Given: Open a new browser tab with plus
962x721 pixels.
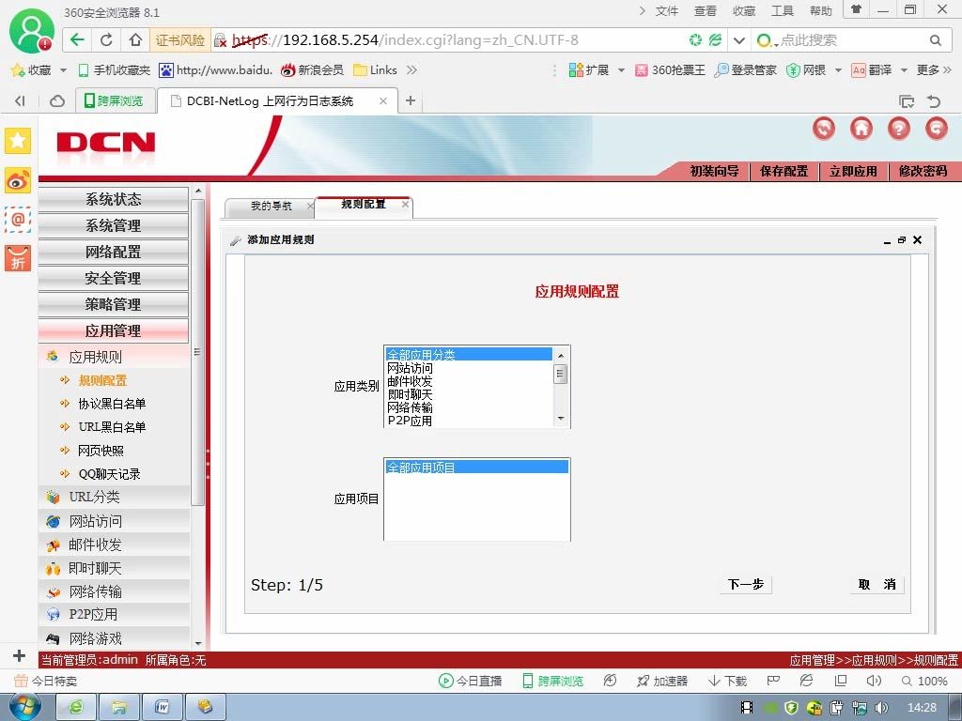Looking at the screenshot, I should point(411,100).
